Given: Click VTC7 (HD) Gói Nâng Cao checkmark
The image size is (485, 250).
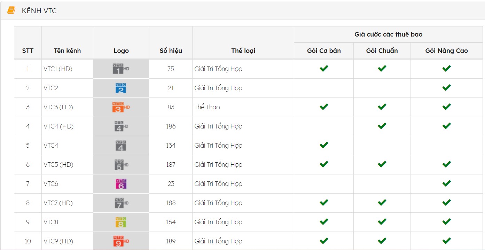Looking at the screenshot, I should point(447,203).
